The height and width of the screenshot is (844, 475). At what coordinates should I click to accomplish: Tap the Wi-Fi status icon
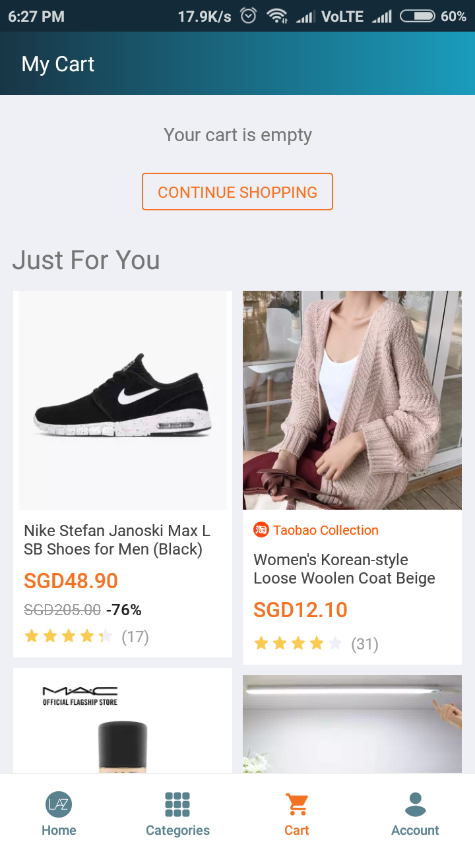point(276,16)
